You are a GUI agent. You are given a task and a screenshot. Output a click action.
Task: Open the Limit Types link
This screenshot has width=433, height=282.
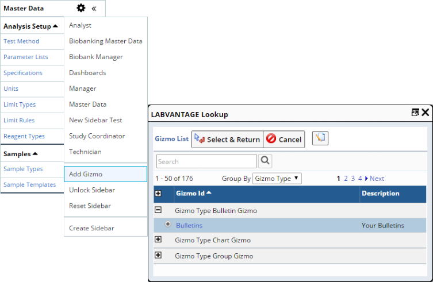pos(20,105)
